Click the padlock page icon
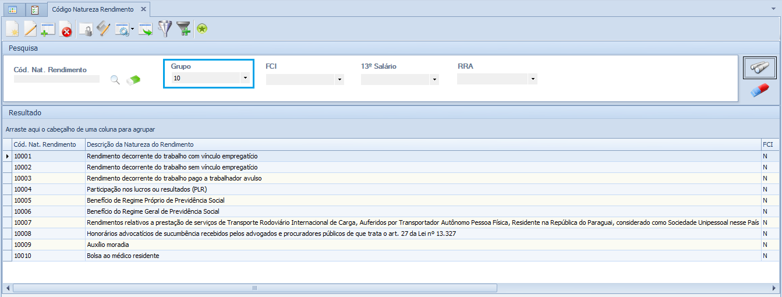This screenshot has height=297, width=782. pos(86,29)
